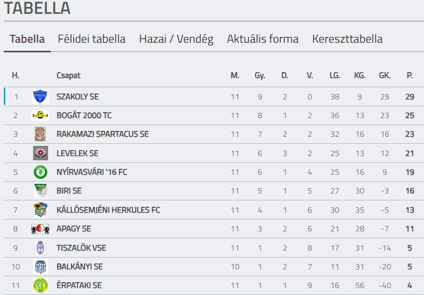Click the Szakoly SE team crest
The height and width of the screenshot is (295, 424).
(x=40, y=97)
